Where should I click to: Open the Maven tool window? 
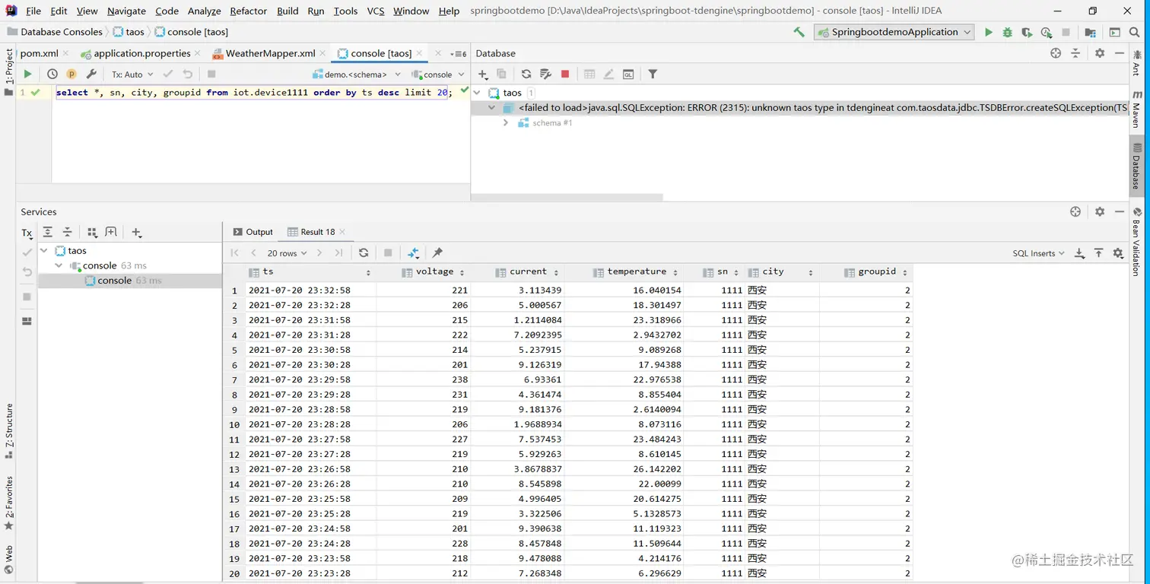(x=1137, y=109)
